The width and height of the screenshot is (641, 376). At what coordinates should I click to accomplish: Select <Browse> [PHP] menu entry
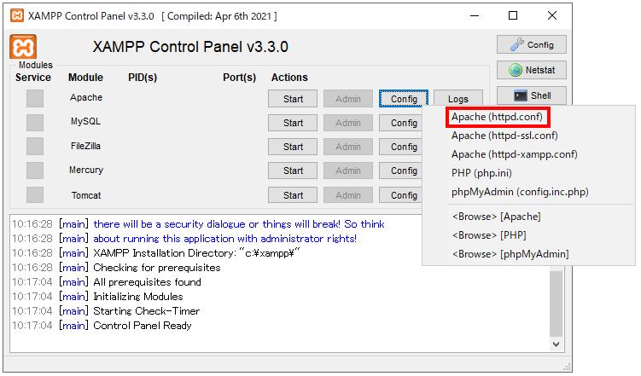[x=489, y=235]
